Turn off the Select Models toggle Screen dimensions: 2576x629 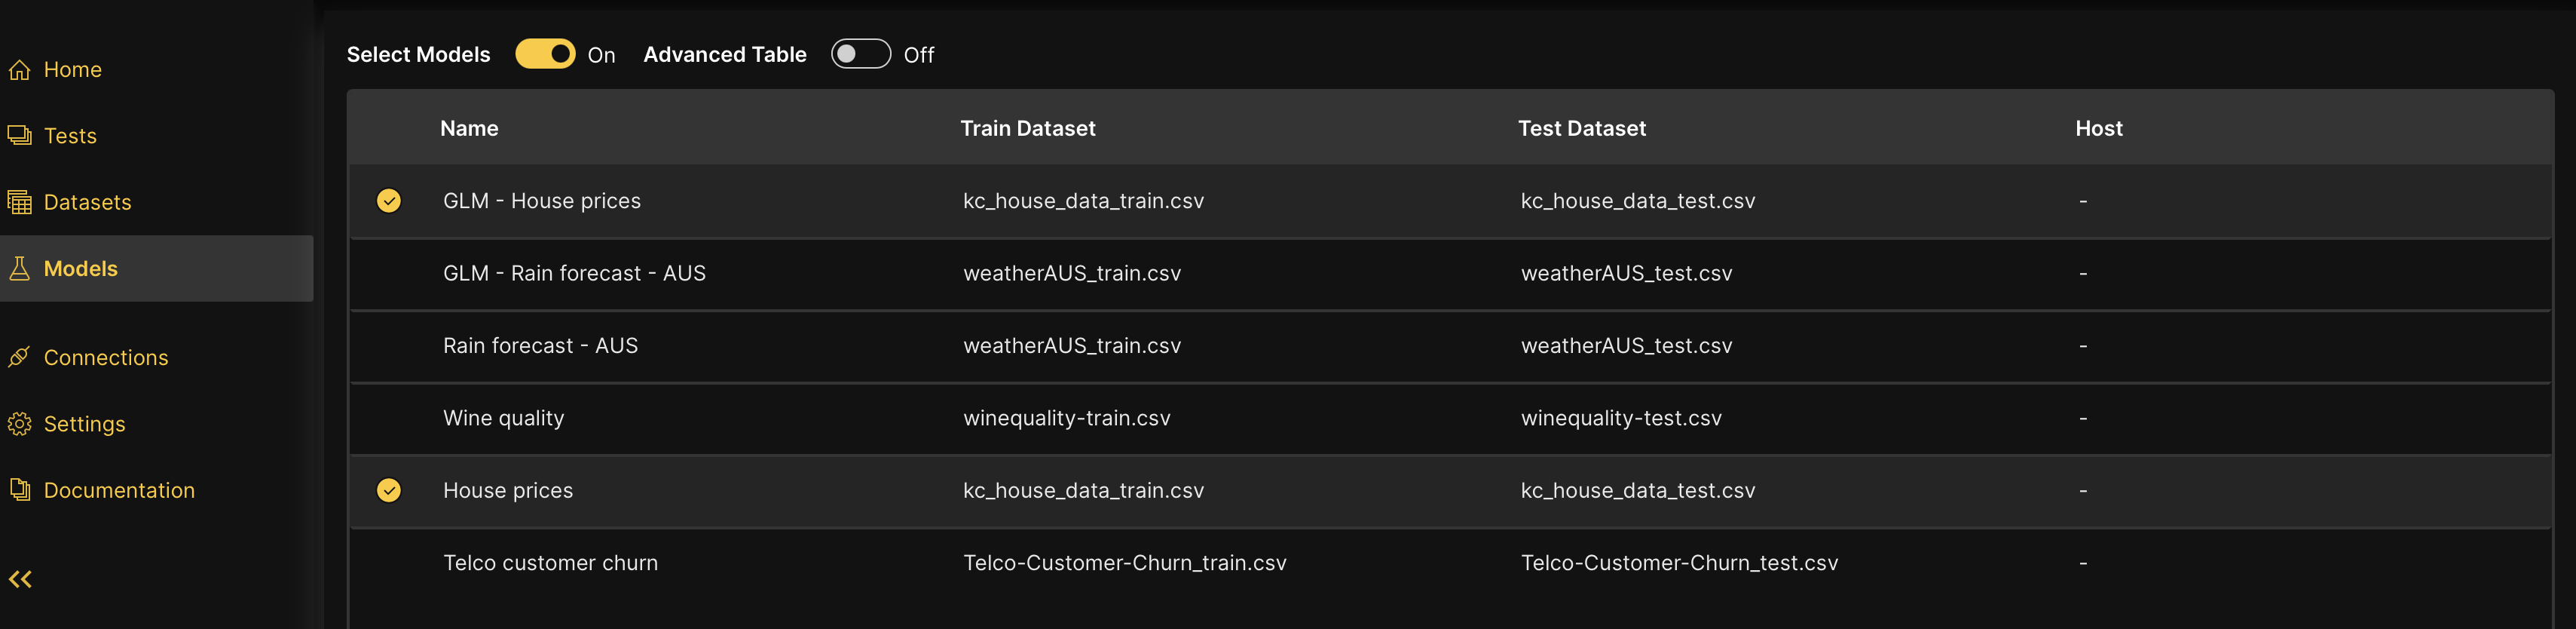[x=545, y=54]
